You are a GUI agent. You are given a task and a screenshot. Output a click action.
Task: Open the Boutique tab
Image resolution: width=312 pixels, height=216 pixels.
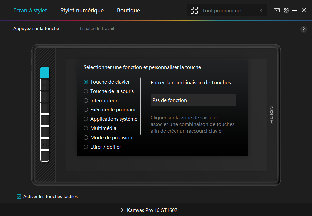128,10
